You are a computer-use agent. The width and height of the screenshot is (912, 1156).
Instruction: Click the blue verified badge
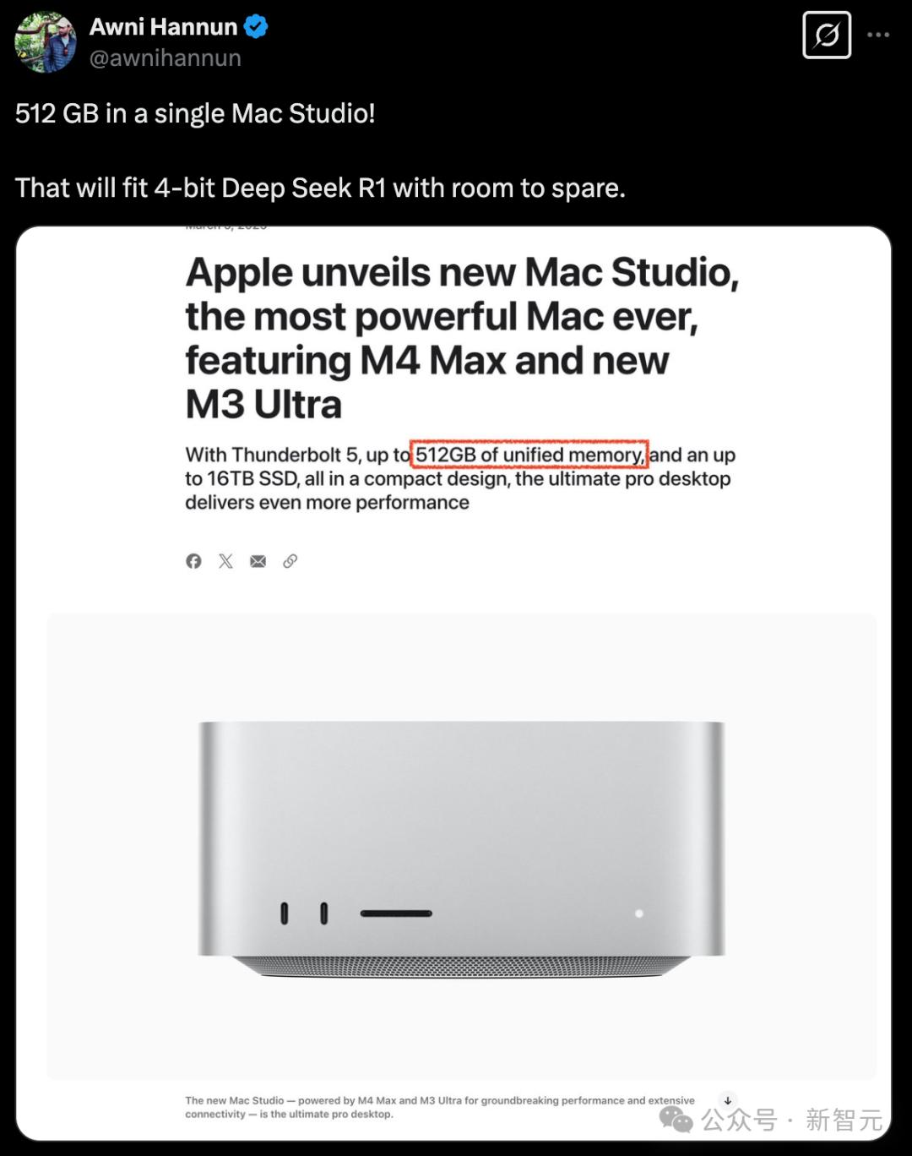(x=256, y=27)
